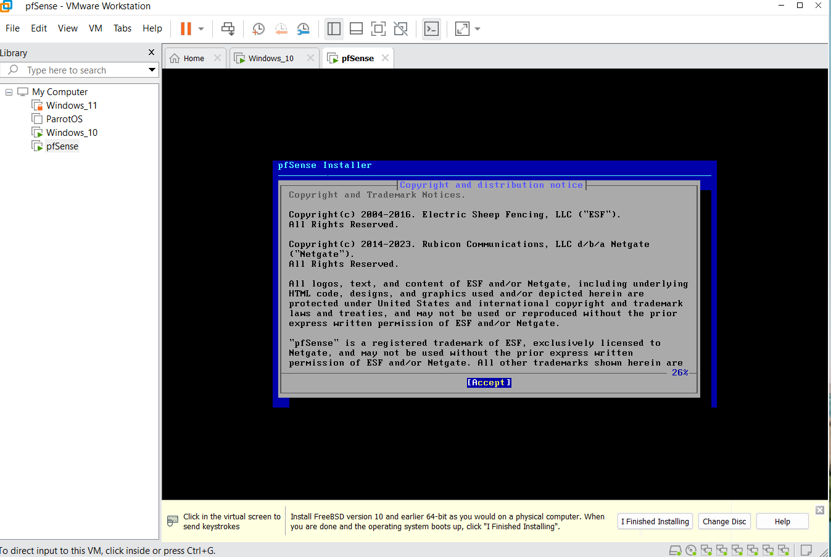Click the Change Disc button
The image size is (831, 557).
click(x=724, y=521)
